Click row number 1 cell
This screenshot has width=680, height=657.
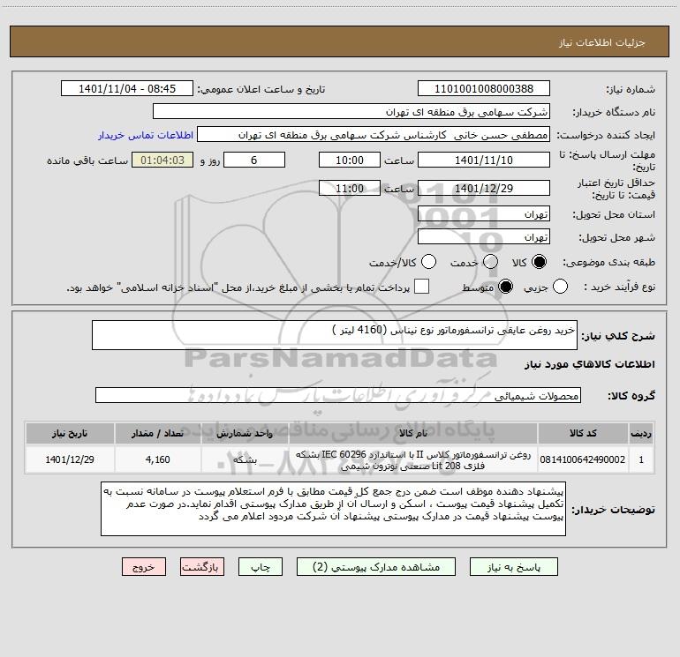[x=641, y=460]
